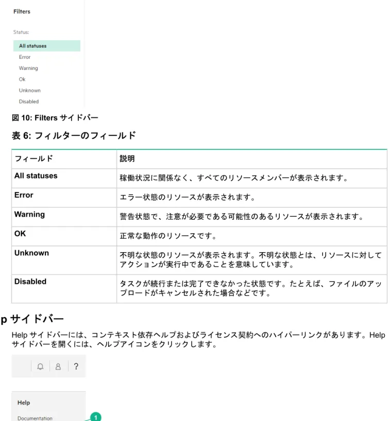Click the notifications bell icon

point(40,366)
